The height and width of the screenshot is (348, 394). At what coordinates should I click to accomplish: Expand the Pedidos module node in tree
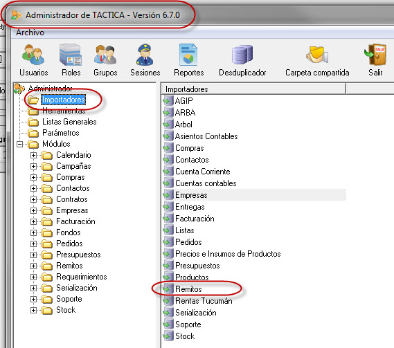(x=33, y=244)
